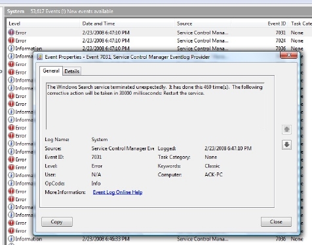Go to next event with down arrow
This screenshot has width=312, height=245.
click(286, 144)
